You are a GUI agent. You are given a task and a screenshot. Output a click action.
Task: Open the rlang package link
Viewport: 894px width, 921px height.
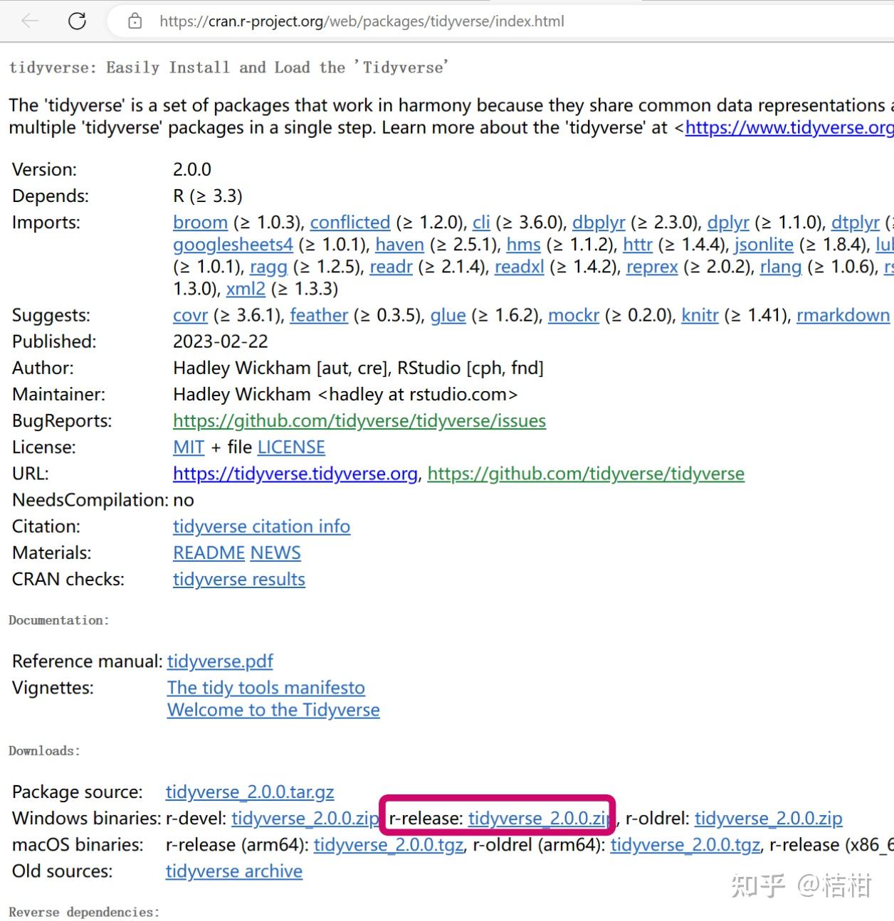pos(781,267)
